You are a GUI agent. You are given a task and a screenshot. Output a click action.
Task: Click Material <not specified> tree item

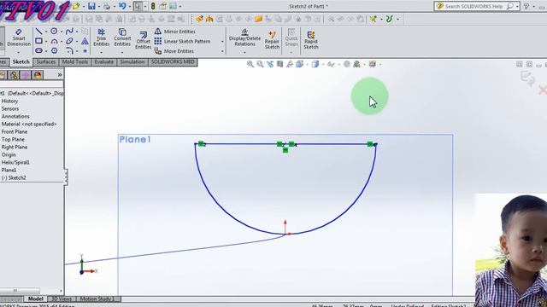tap(29, 124)
